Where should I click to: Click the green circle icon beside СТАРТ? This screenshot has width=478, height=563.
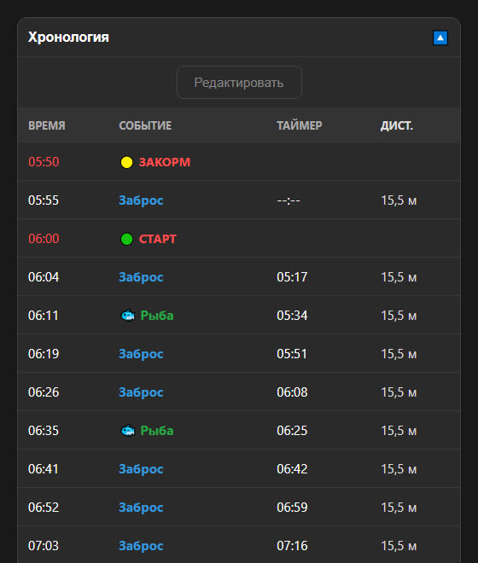[x=126, y=239]
